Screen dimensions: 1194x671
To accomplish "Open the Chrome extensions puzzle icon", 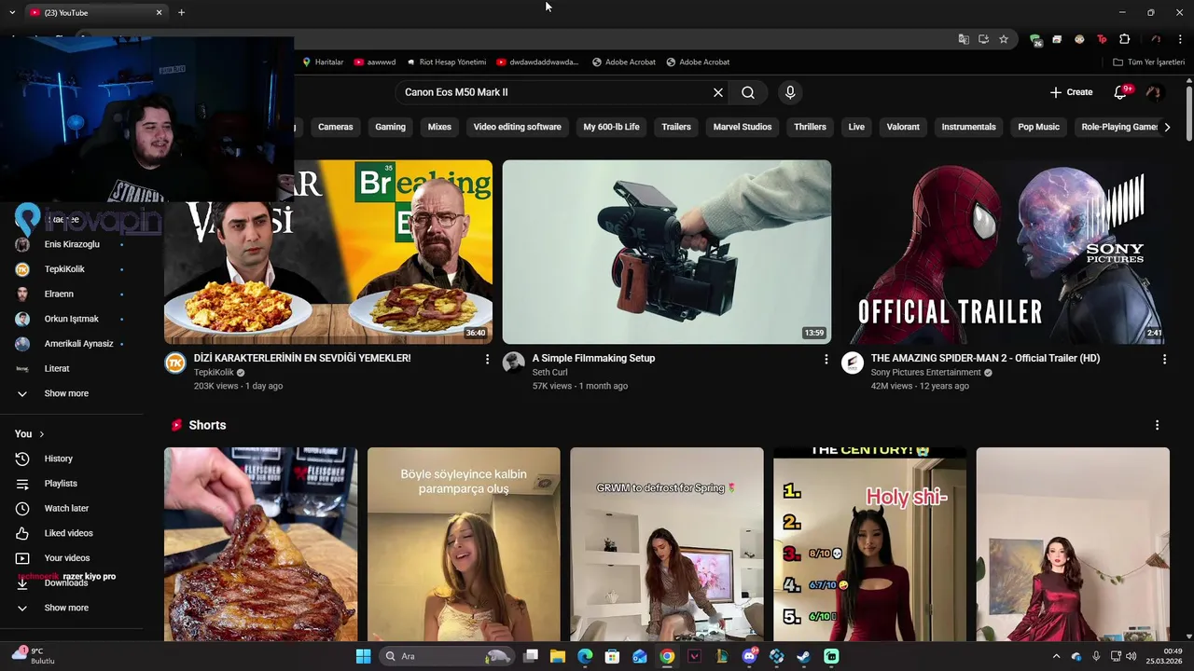I will pos(1124,39).
